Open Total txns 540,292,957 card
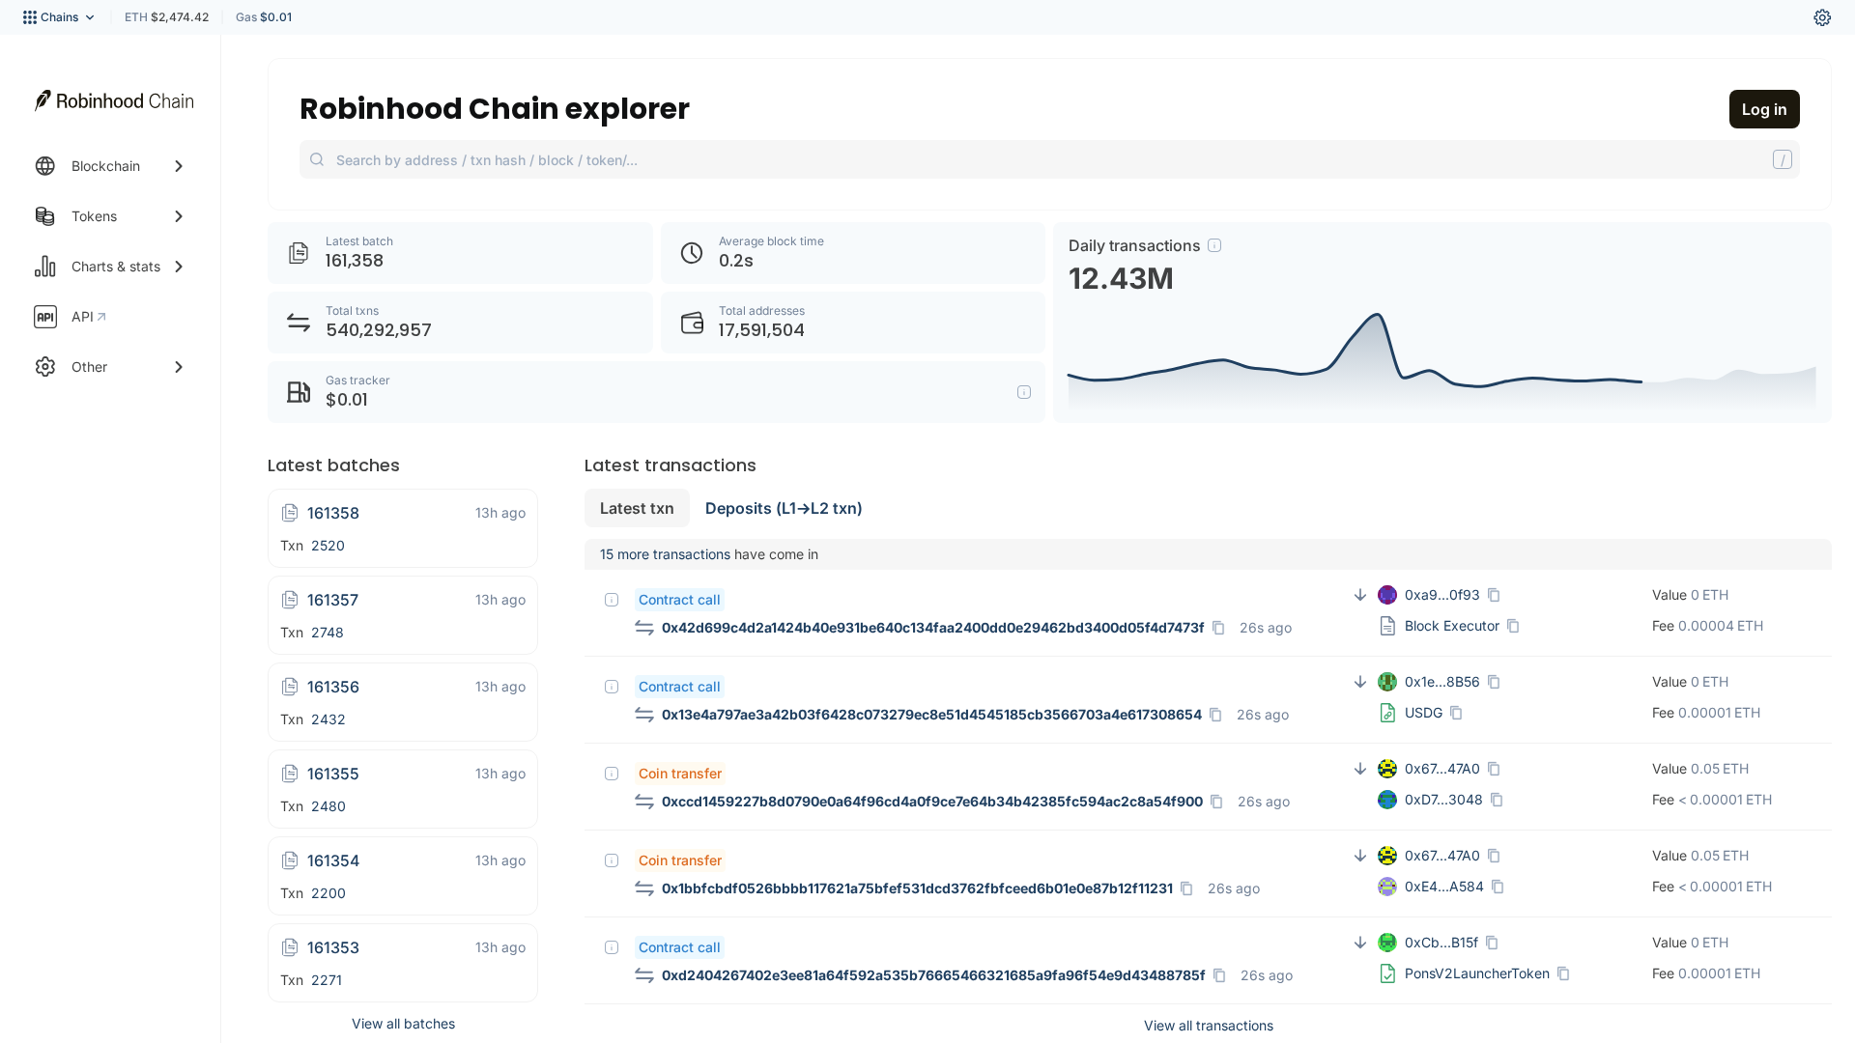The image size is (1855, 1043). pos(460,323)
